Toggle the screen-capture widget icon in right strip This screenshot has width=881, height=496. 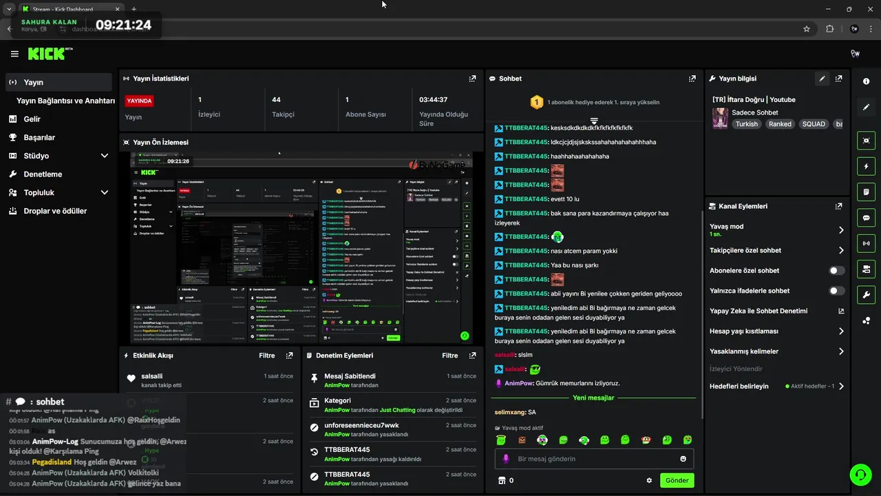tap(866, 141)
